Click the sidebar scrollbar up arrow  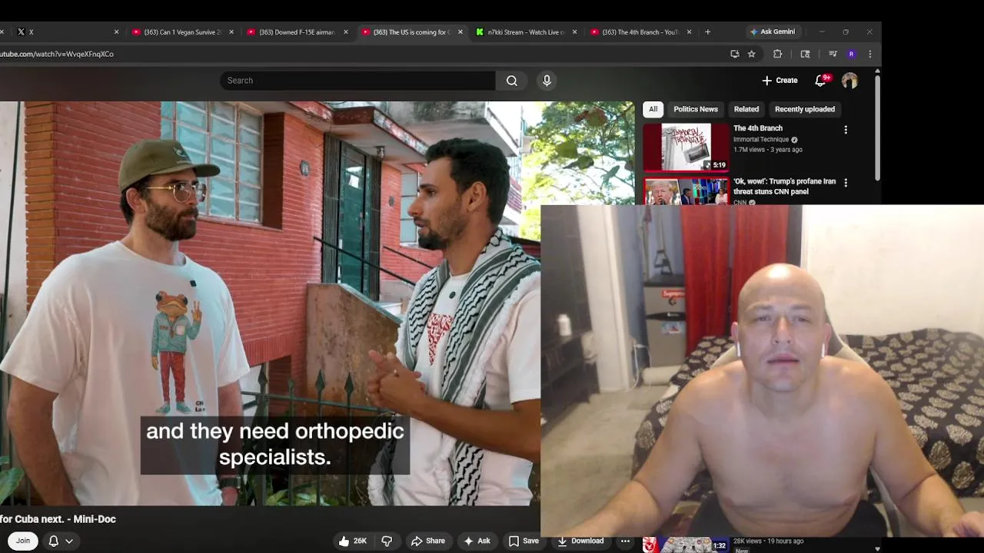[x=877, y=71]
